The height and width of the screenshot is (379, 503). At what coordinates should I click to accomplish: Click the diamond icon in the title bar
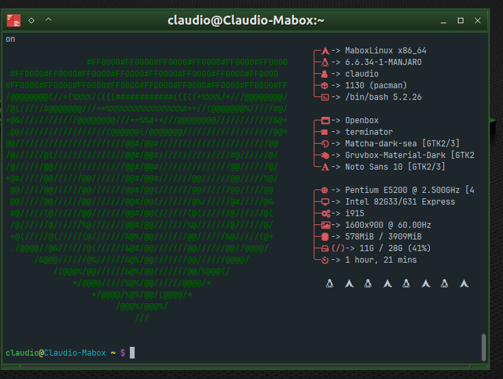pos(31,21)
